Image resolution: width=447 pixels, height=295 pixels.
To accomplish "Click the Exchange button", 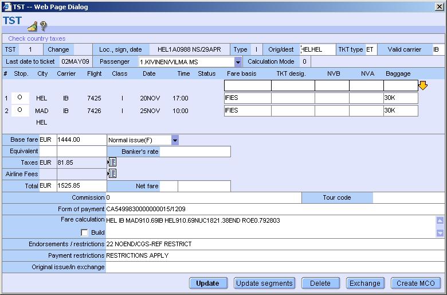I will tap(365, 284).
